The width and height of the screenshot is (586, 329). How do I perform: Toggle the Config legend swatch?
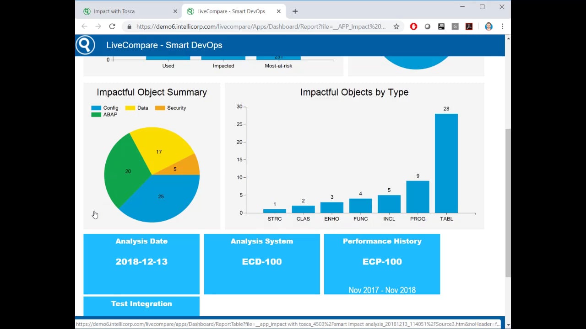(x=96, y=108)
